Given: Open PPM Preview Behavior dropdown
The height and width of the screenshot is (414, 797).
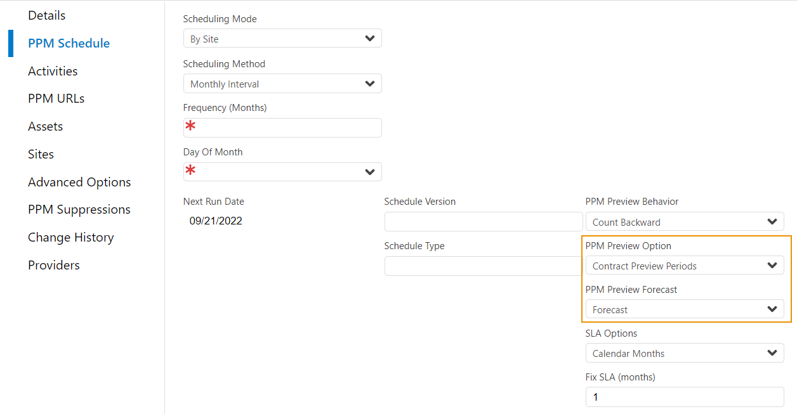Looking at the screenshot, I should (x=684, y=222).
